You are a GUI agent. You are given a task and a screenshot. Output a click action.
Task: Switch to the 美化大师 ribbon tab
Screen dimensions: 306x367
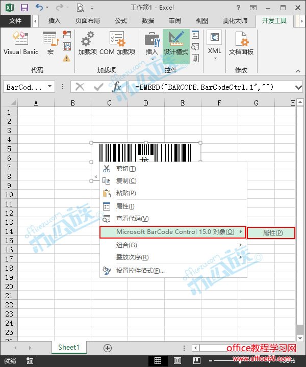[x=235, y=21]
